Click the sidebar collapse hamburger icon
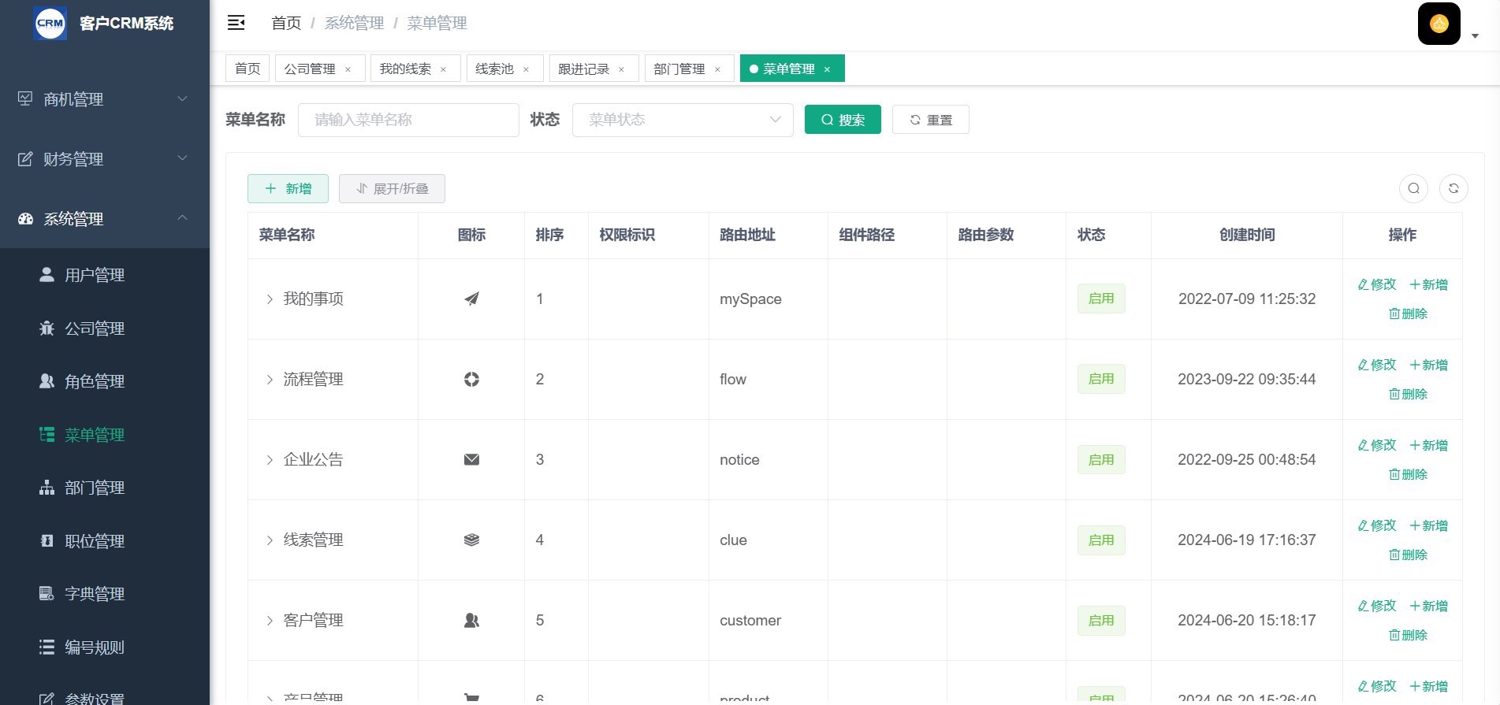Viewport: 1500px width, 705px height. (x=236, y=23)
